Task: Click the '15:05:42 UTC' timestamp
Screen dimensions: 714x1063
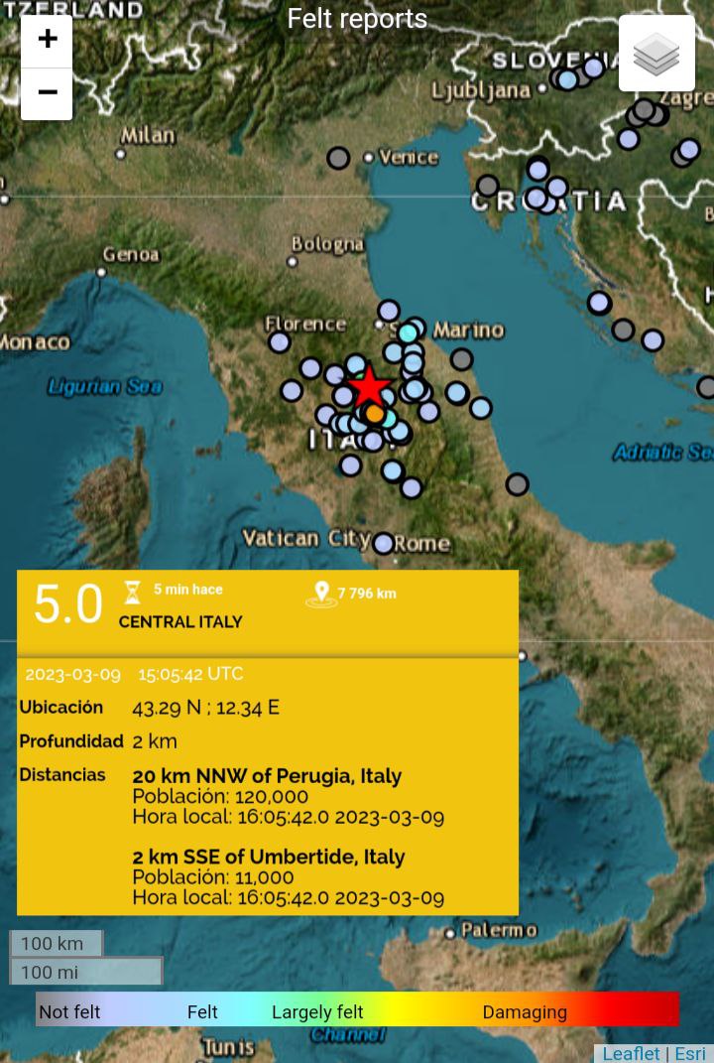Action: click(191, 674)
